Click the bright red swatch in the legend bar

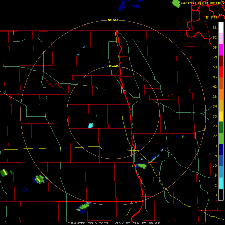click(221, 72)
